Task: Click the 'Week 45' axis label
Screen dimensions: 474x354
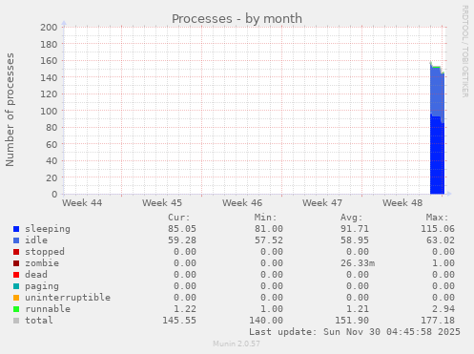Action: [x=162, y=203]
